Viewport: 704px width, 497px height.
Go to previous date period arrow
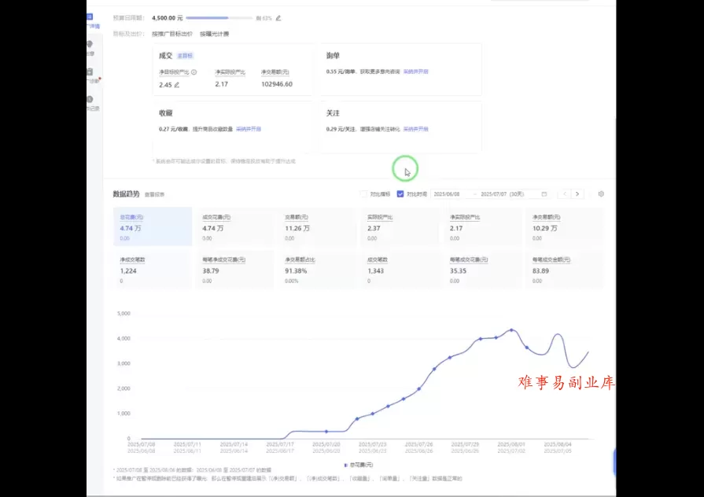pos(565,194)
